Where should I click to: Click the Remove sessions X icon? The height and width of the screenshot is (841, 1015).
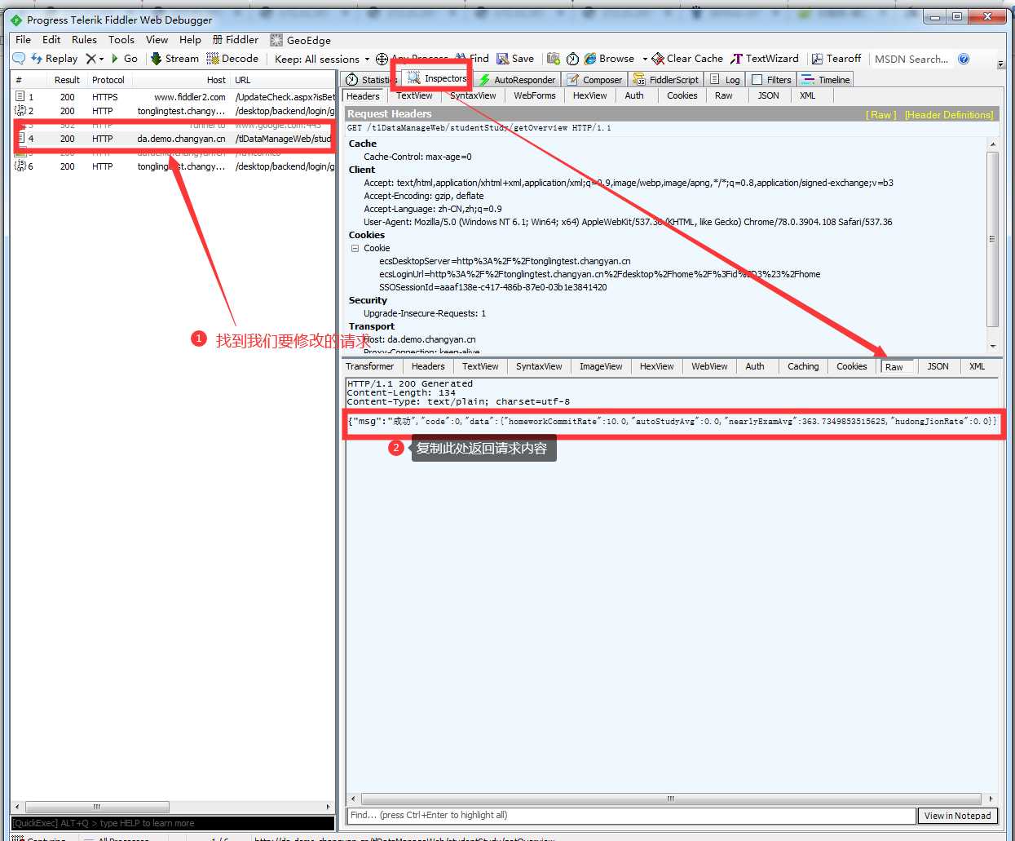[x=90, y=59]
